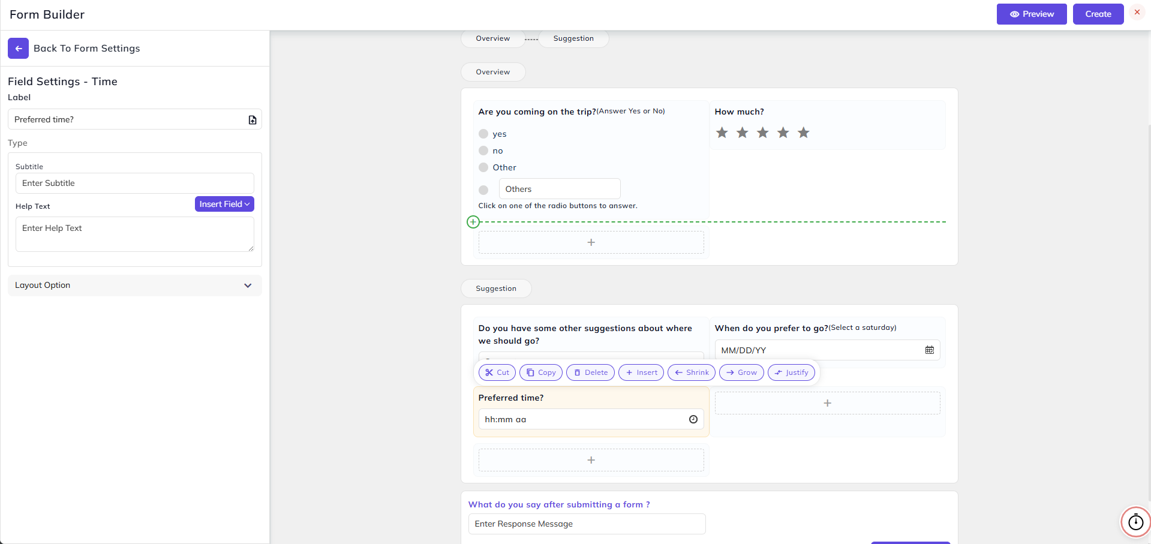Delete the selected field

(x=591, y=372)
